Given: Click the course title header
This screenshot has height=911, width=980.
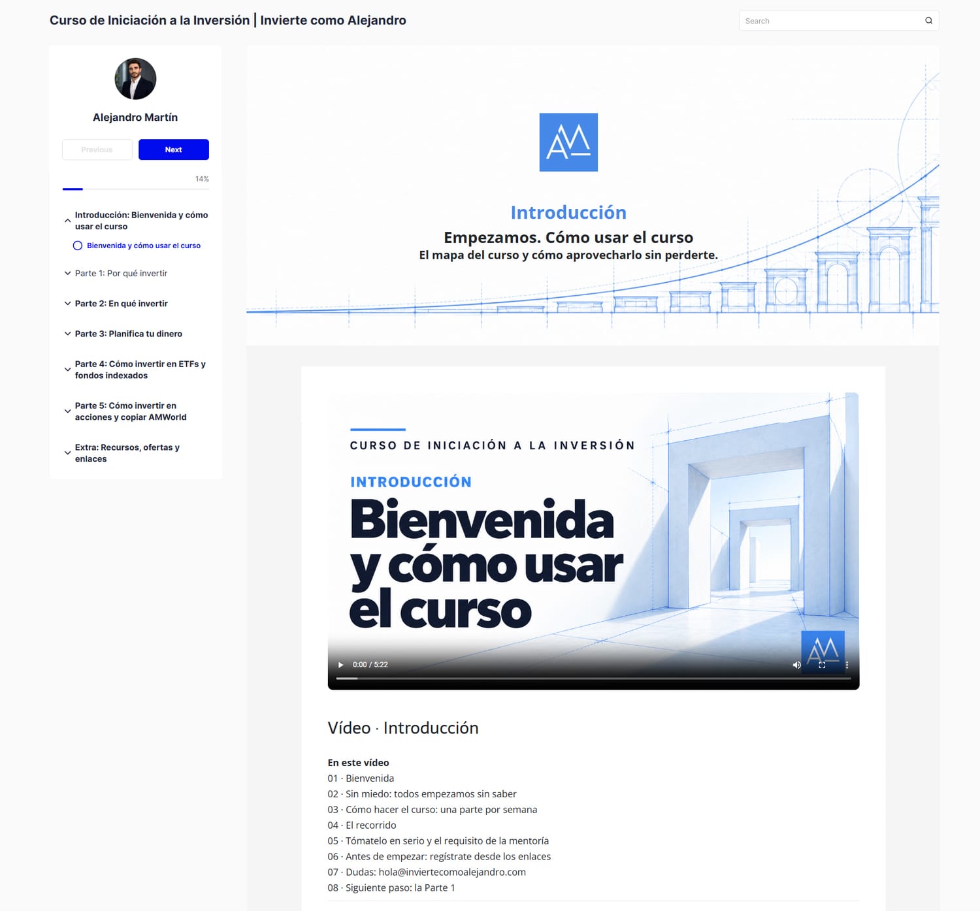Looking at the screenshot, I should [228, 20].
